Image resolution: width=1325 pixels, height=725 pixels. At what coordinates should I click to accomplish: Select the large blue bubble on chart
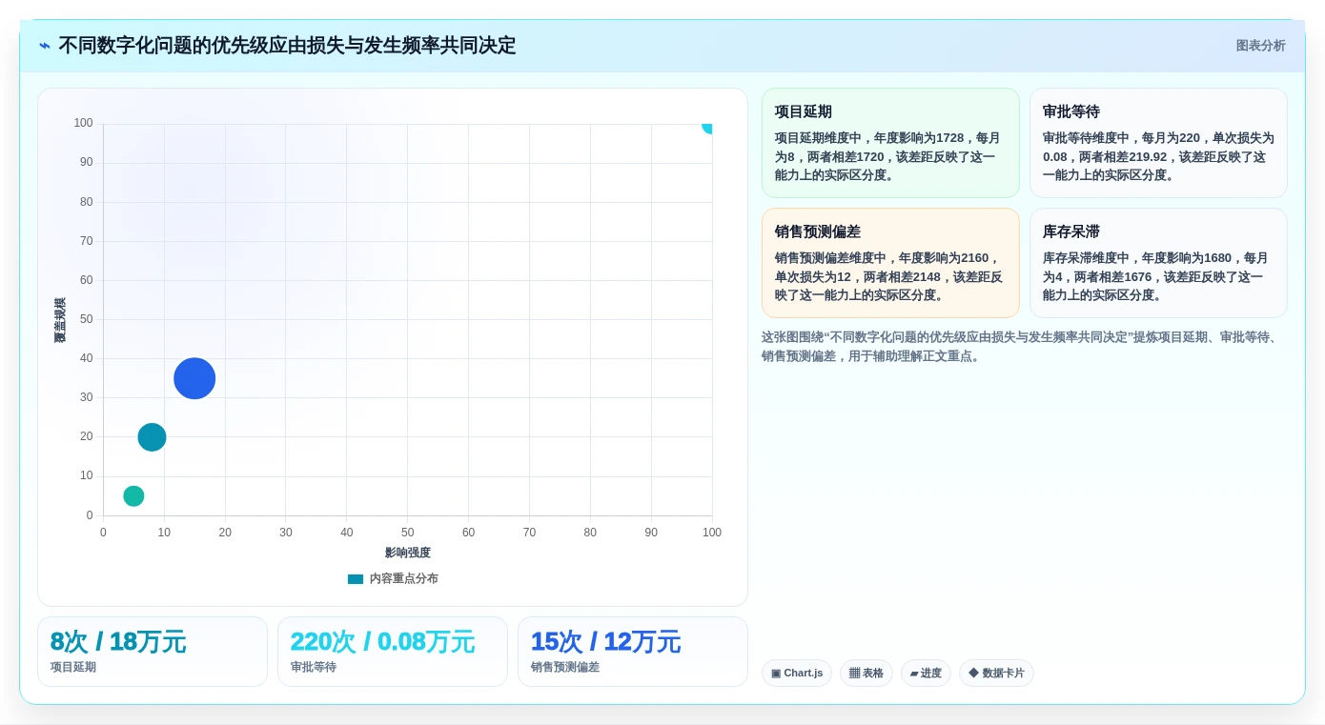coord(194,378)
